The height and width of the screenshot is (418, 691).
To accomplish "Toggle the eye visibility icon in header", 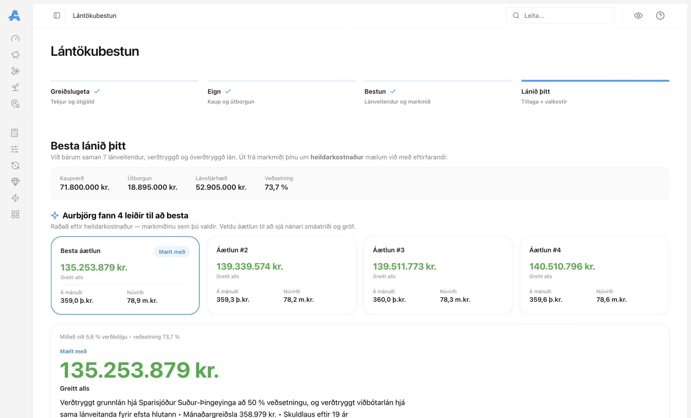I will [638, 16].
